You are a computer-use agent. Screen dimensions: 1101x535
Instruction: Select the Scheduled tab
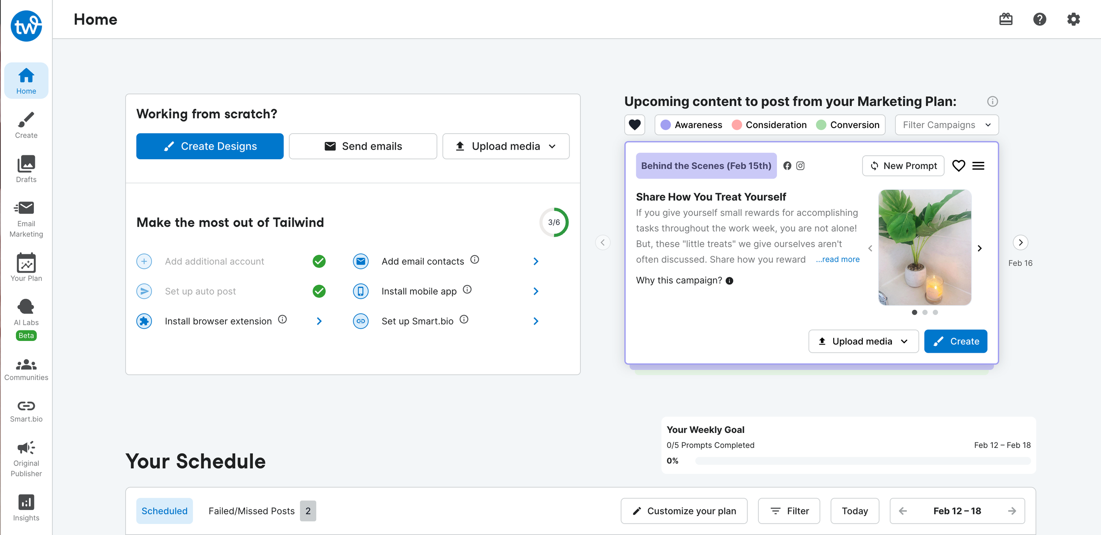(x=164, y=511)
